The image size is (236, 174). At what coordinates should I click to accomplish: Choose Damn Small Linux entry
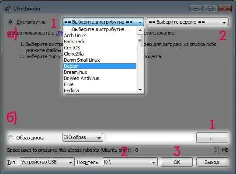pos(100,60)
